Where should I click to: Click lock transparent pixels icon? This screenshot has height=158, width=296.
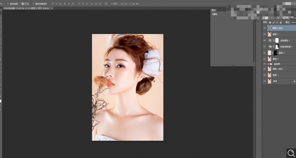click(x=270, y=23)
